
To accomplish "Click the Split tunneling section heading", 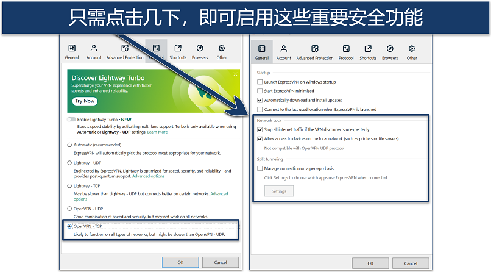I will (270, 159).
